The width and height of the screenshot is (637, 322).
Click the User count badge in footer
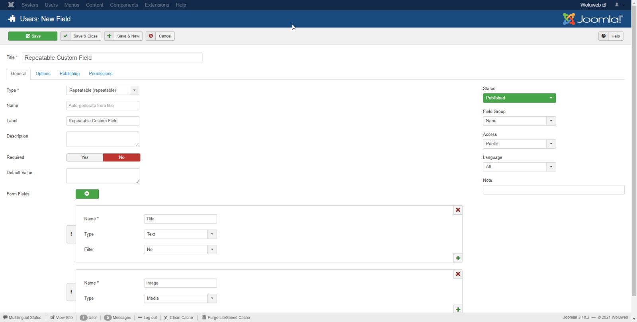tap(84, 318)
